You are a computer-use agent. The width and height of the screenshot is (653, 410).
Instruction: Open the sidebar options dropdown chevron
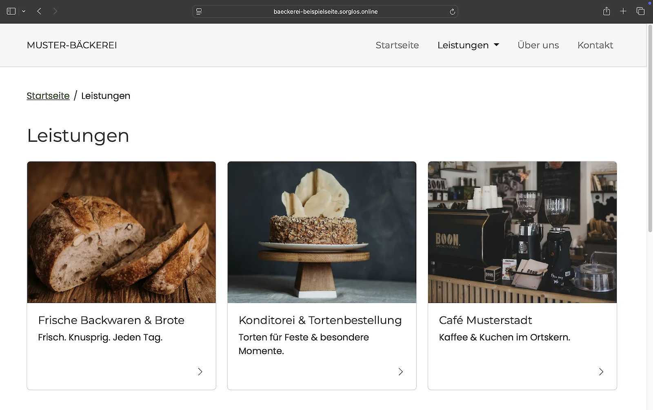[x=24, y=11]
